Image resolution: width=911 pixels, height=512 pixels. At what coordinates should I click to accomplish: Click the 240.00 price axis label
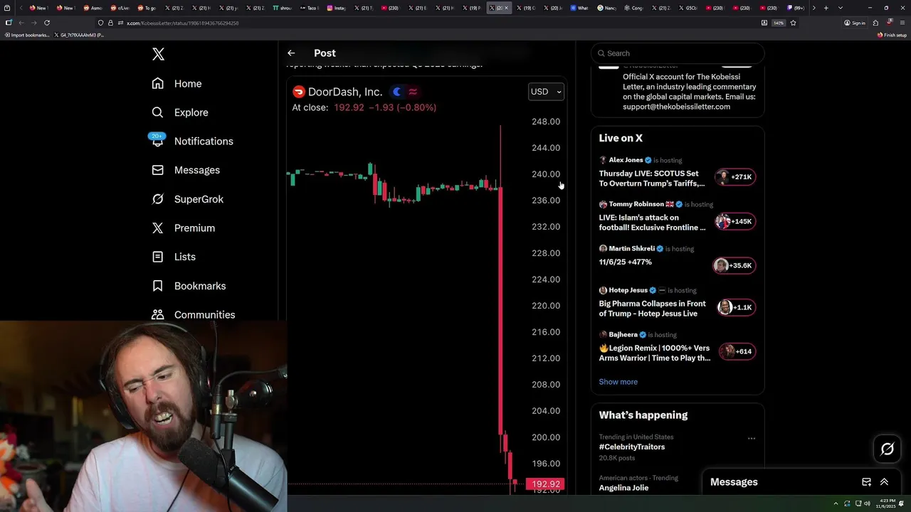(546, 174)
